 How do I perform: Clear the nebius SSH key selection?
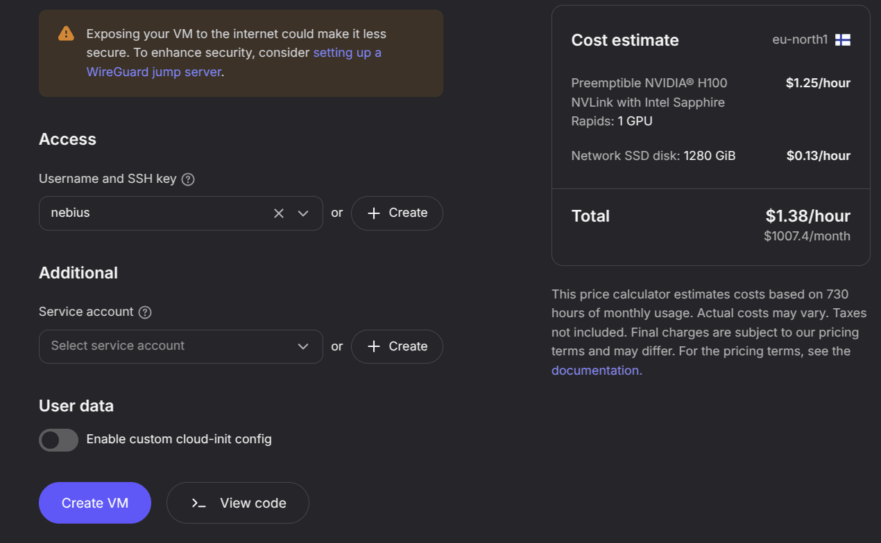coord(279,213)
